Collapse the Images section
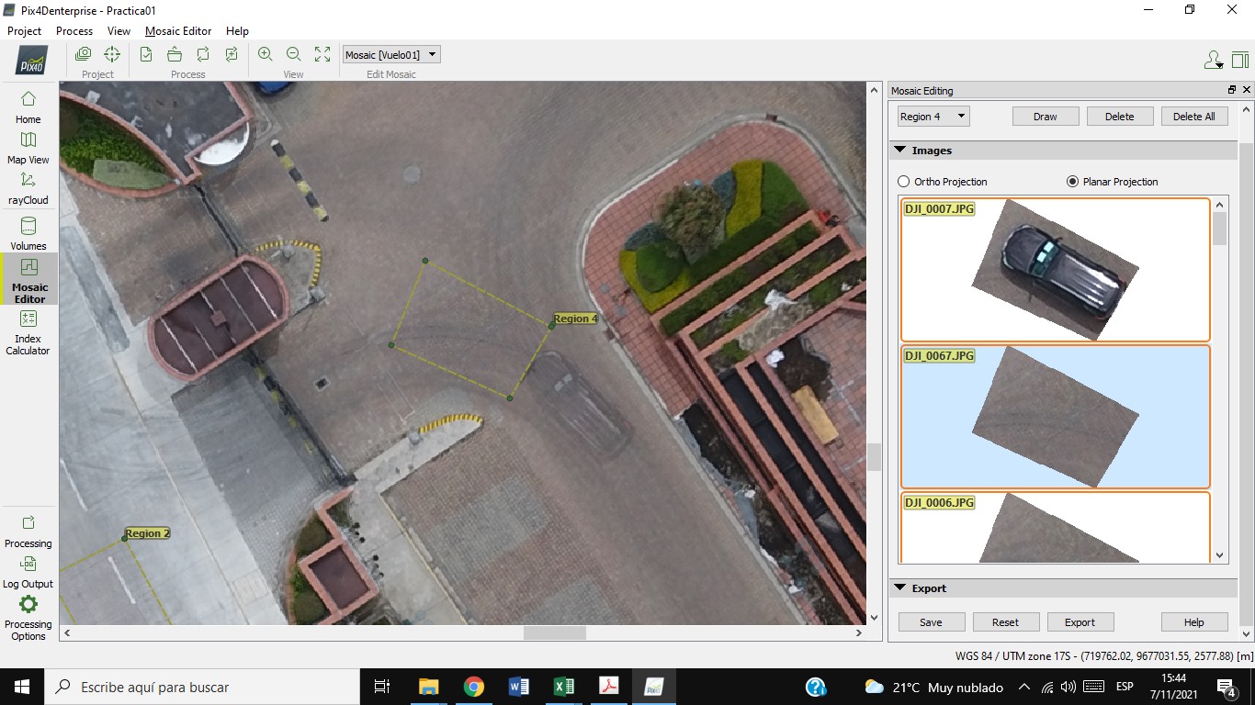Screen dimensions: 1255x705 (899, 151)
